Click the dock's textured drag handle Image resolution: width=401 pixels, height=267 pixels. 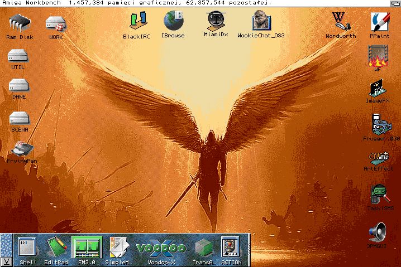[x=6, y=245]
